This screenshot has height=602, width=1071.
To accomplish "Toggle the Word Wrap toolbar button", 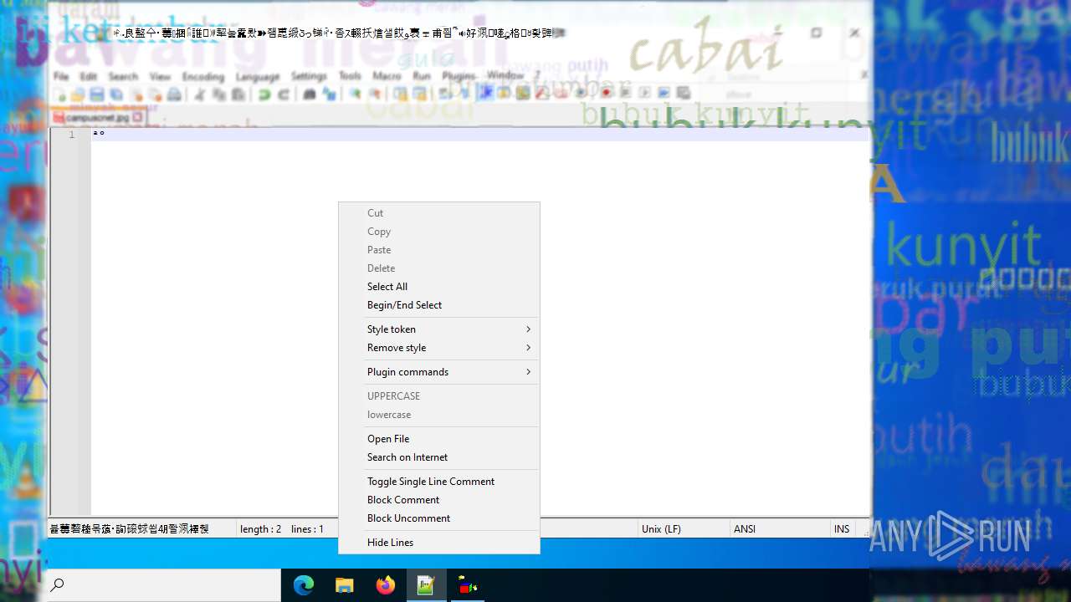I will click(445, 94).
